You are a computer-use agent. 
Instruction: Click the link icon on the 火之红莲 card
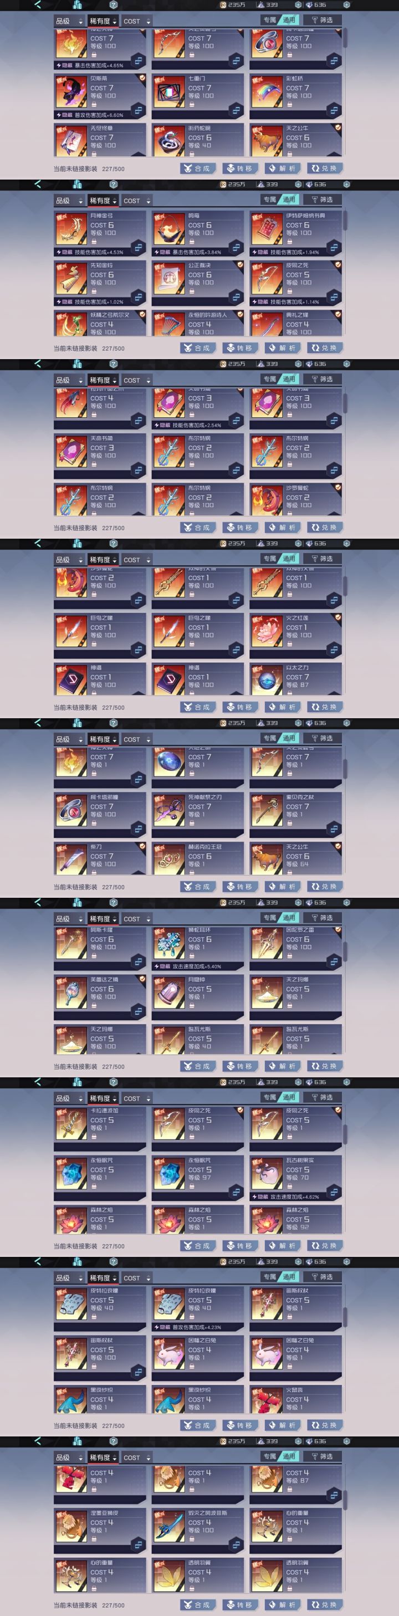click(x=334, y=650)
